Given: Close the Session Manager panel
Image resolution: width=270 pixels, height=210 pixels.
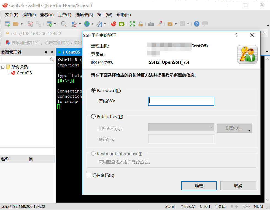Looking at the screenshot, I should pos(52,52).
